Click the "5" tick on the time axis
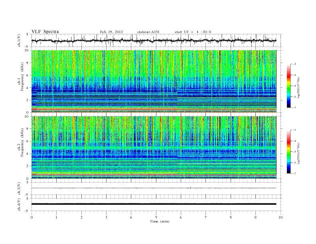Viewport: 316px width, 244px height. click(x=156, y=217)
